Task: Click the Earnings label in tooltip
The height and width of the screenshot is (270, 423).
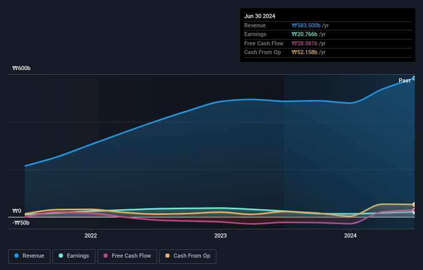Action: [x=255, y=34]
